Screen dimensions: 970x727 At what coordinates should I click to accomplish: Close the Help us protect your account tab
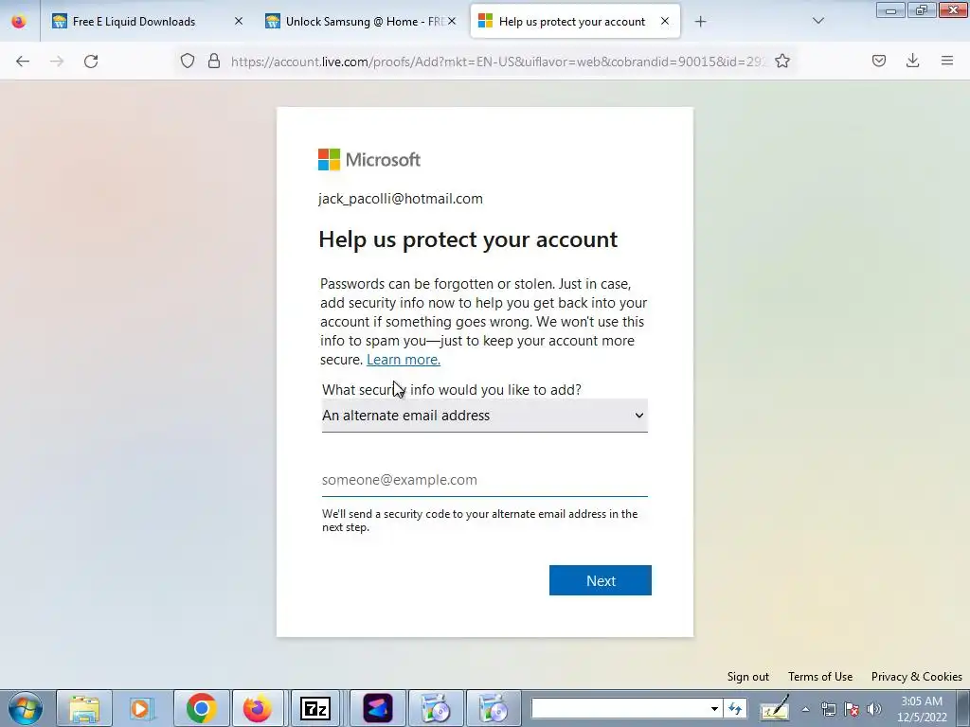coord(665,21)
